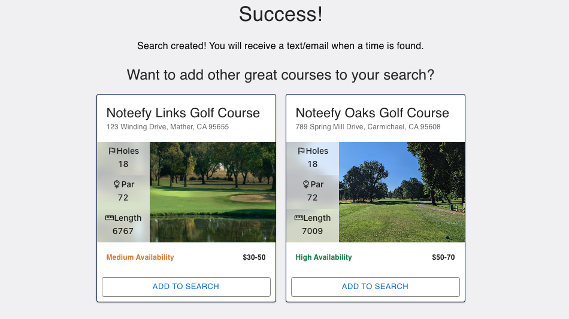The width and height of the screenshot is (569, 319).
Task: Open the Noteefy Links Golf Course photo
Action: point(213,192)
